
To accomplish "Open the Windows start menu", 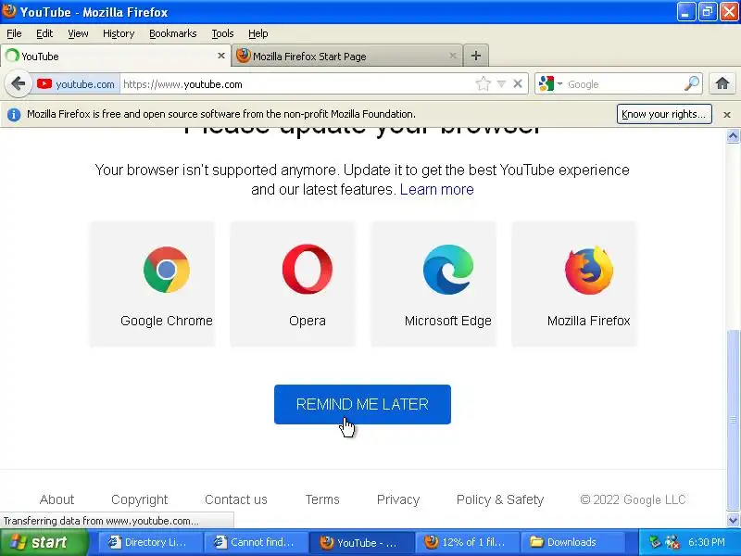I will tap(44, 542).
